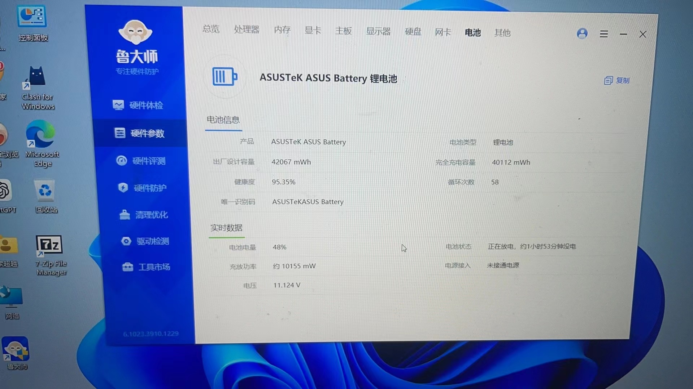Click the 95.35% health value

[283, 182]
